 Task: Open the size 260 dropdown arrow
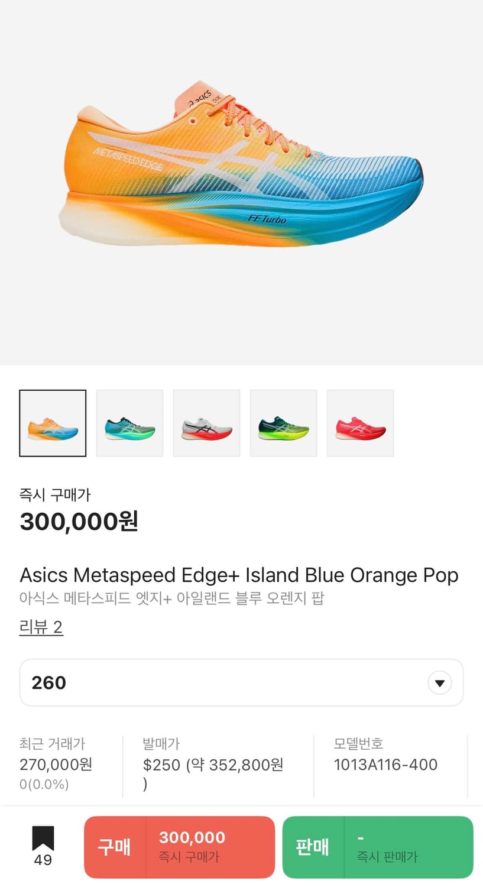(x=439, y=683)
